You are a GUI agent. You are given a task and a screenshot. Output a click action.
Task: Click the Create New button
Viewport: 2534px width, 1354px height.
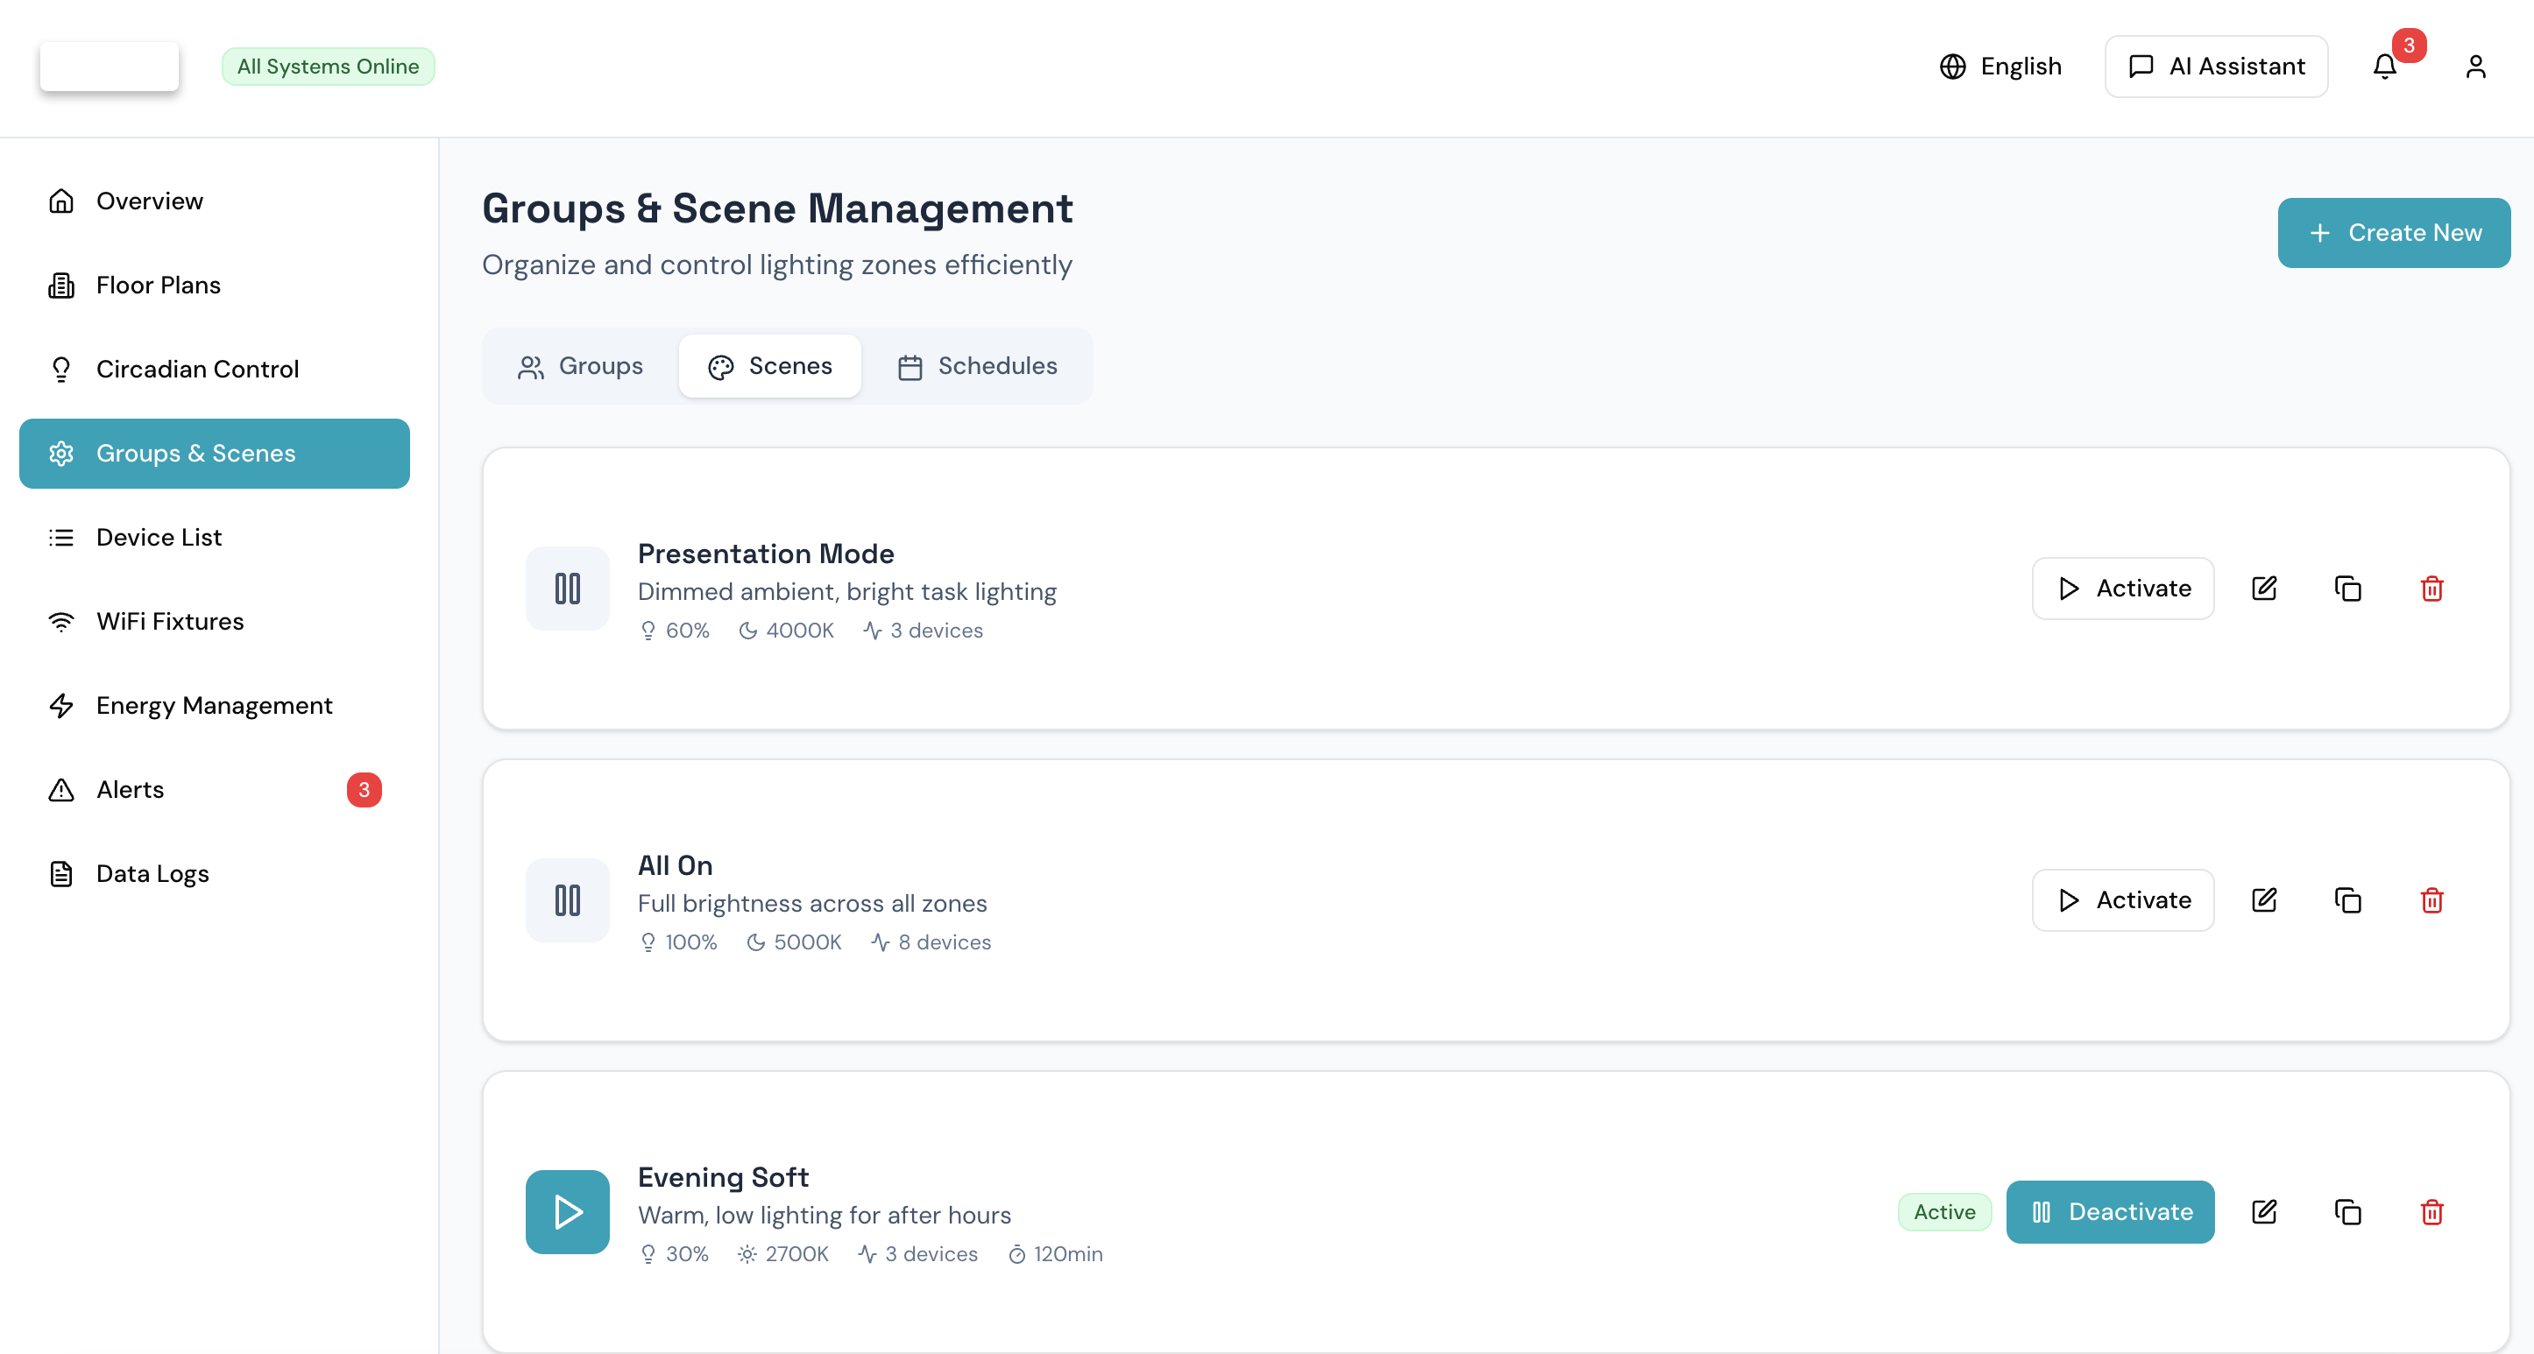[2395, 232]
